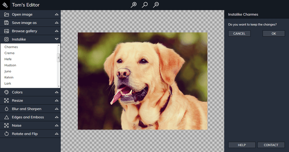Click the Save image as floppy icon

pyautogui.click(x=6, y=23)
